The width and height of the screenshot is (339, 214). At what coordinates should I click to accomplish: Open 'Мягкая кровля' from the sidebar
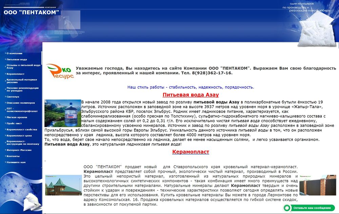pos(17,117)
